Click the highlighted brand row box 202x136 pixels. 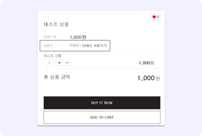[x=75, y=46]
